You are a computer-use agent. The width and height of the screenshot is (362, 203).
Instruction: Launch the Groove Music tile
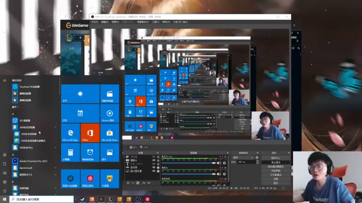point(110,113)
